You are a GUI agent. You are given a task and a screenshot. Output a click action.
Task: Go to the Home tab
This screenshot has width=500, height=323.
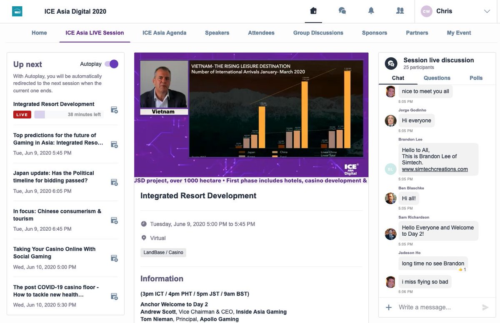tap(39, 33)
